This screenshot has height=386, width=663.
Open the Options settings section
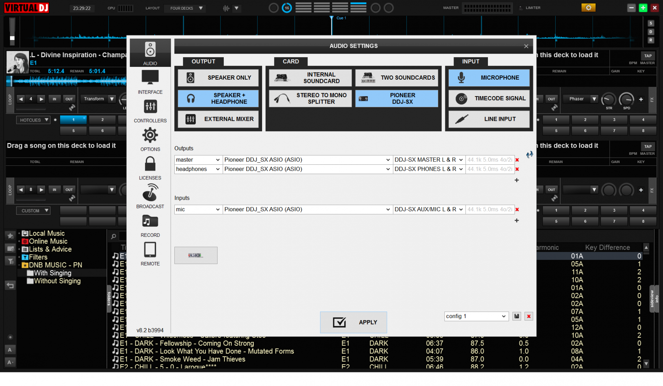pos(150,139)
